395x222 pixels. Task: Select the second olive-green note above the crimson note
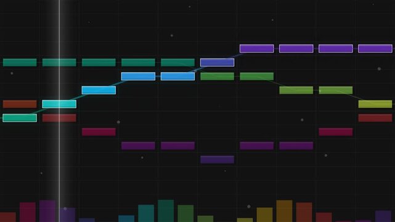point(336,90)
